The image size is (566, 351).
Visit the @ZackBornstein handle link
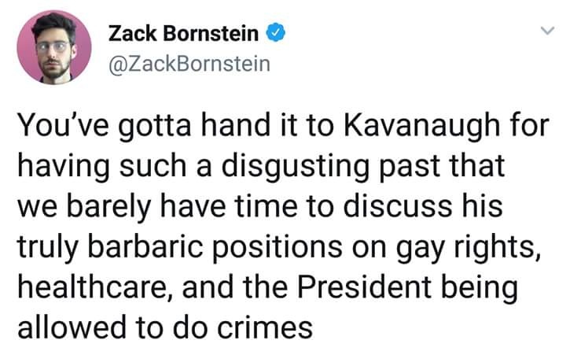pyautogui.click(x=189, y=64)
